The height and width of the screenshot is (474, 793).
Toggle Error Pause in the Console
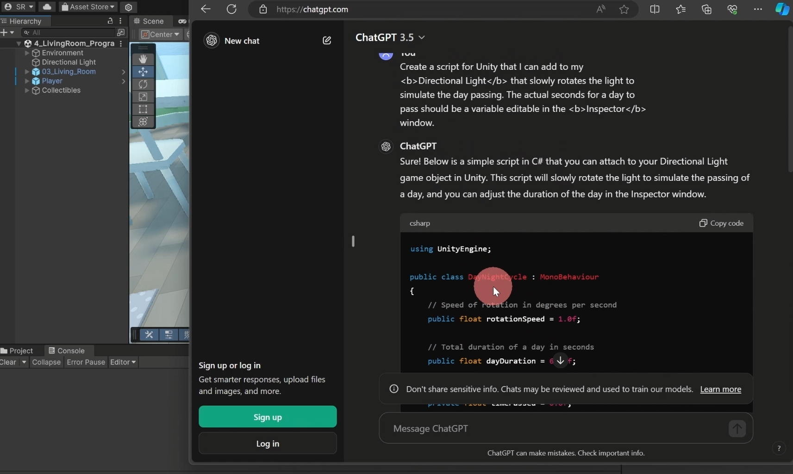[x=86, y=362]
